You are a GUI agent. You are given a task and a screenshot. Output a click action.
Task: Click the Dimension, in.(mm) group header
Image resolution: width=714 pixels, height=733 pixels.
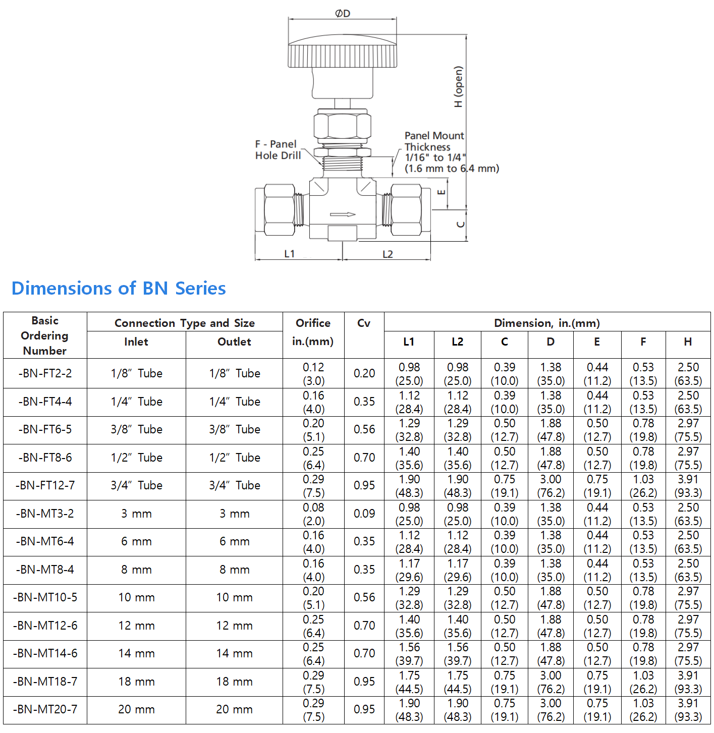pos(547,323)
